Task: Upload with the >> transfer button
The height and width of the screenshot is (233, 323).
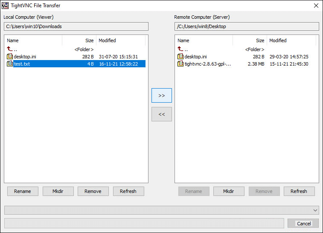Action: coord(162,95)
